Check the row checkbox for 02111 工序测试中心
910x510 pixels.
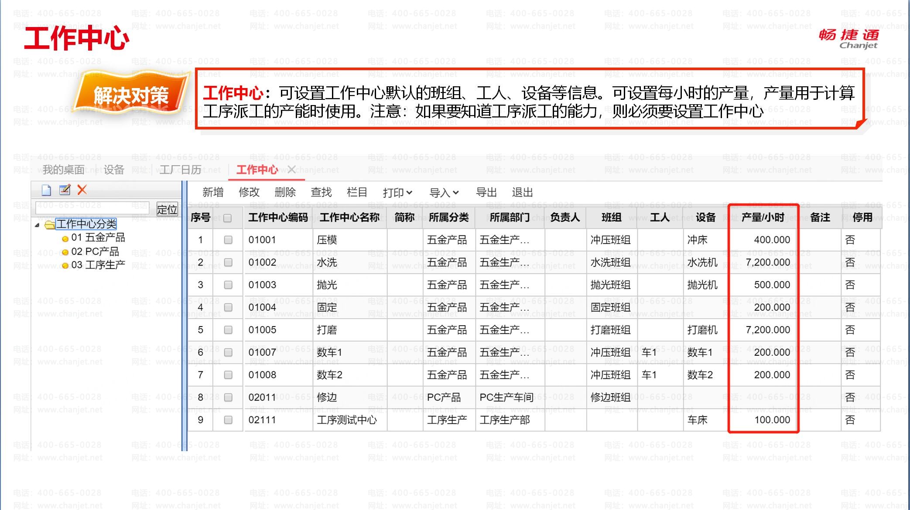click(228, 420)
